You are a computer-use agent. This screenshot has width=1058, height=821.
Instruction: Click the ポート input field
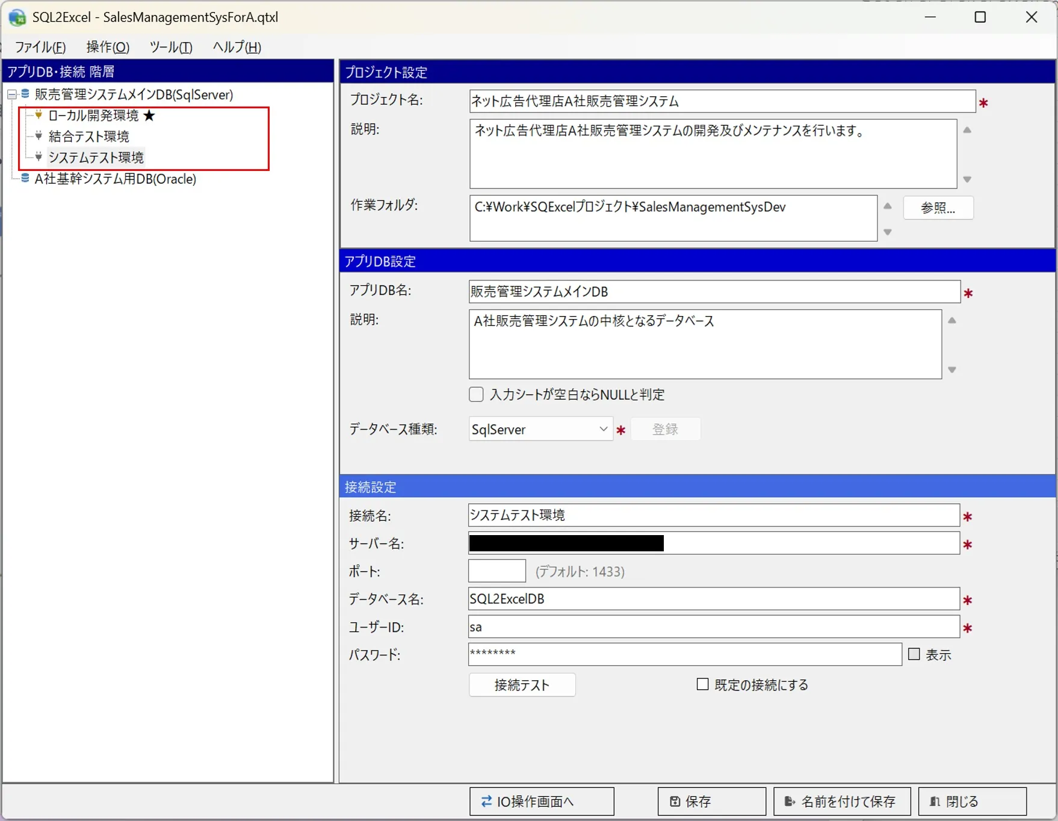[x=497, y=571]
